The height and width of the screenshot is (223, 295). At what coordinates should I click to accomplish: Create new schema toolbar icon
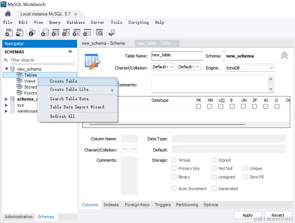[45, 32]
